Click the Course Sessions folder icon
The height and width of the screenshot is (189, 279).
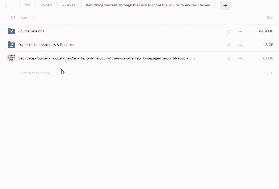pos(11,31)
